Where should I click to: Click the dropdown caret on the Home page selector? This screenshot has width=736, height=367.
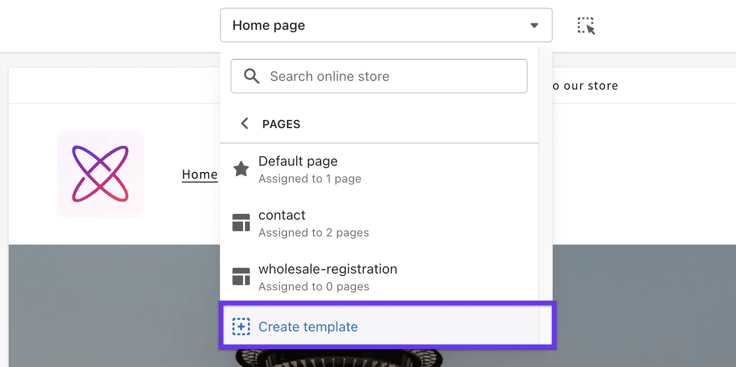[534, 26]
